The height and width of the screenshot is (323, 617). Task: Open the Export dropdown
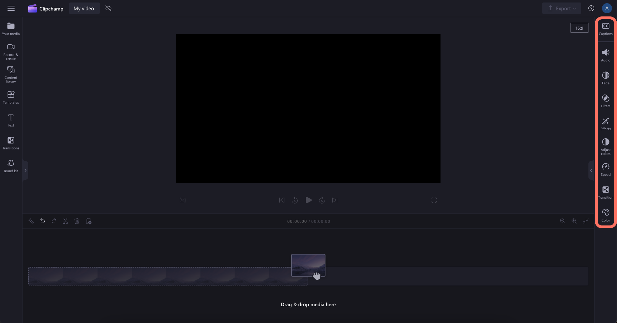click(x=561, y=8)
